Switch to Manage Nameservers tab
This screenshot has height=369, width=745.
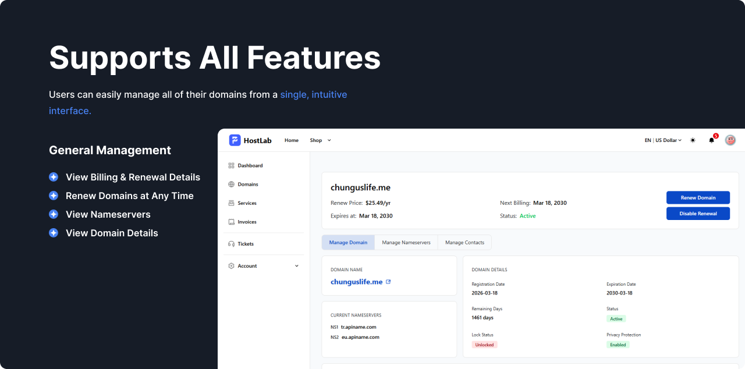coord(406,242)
